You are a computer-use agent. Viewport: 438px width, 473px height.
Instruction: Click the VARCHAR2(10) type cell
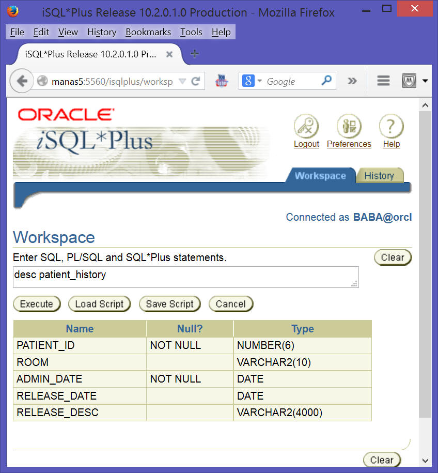303,362
